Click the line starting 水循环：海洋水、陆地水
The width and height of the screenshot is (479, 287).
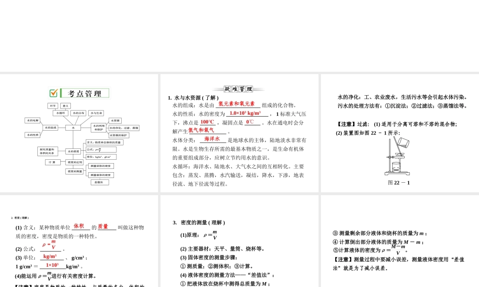(238, 166)
